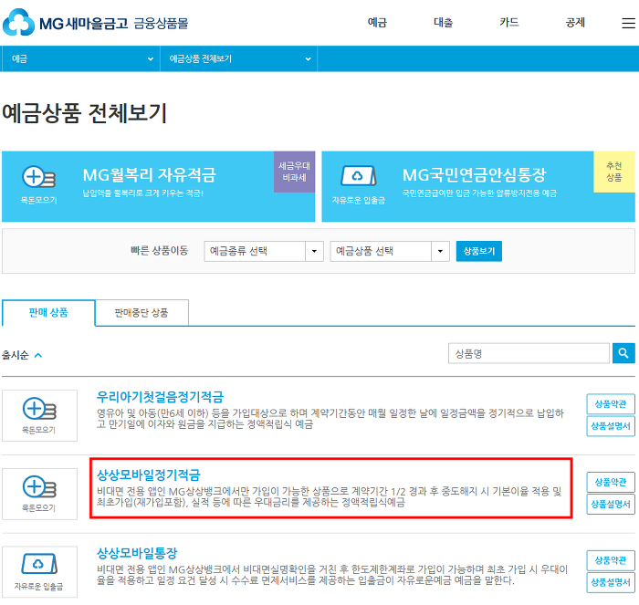The height and width of the screenshot is (605, 639).
Task: Click the 납입액을 월복리로 크게 키우는 적금 subtitle
Action: point(142,193)
